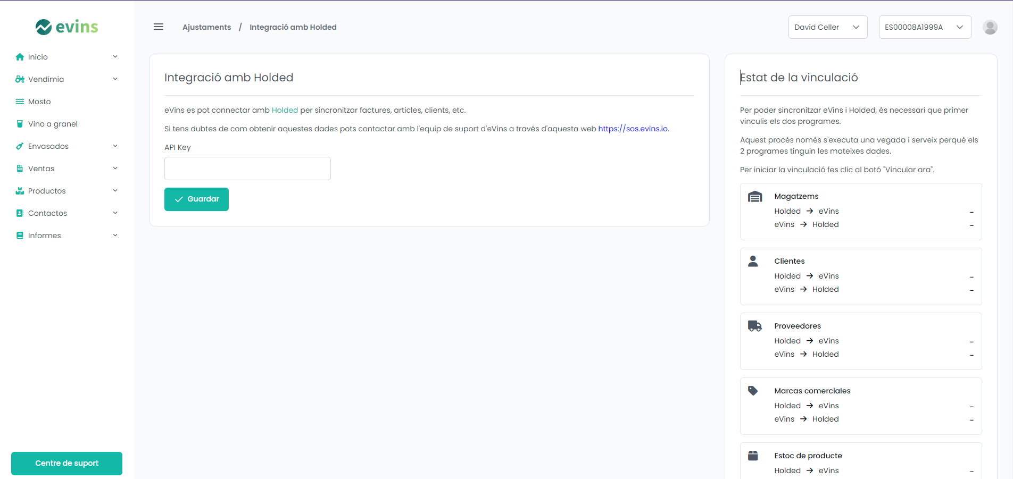This screenshot has width=1013, height=479.
Task: Click the Marcas comerciales tag icon
Action: click(753, 391)
